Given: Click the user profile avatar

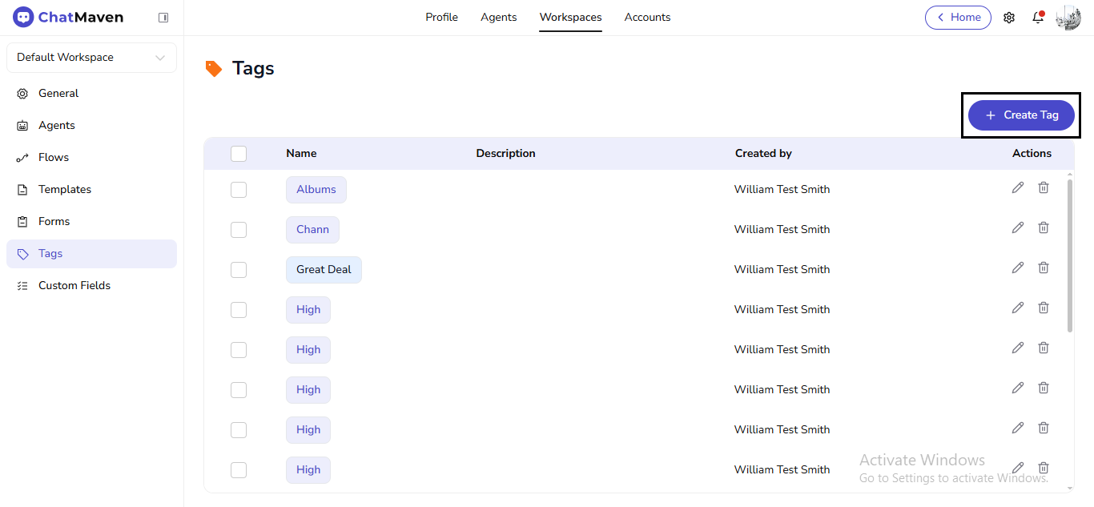Looking at the screenshot, I should click(1068, 18).
